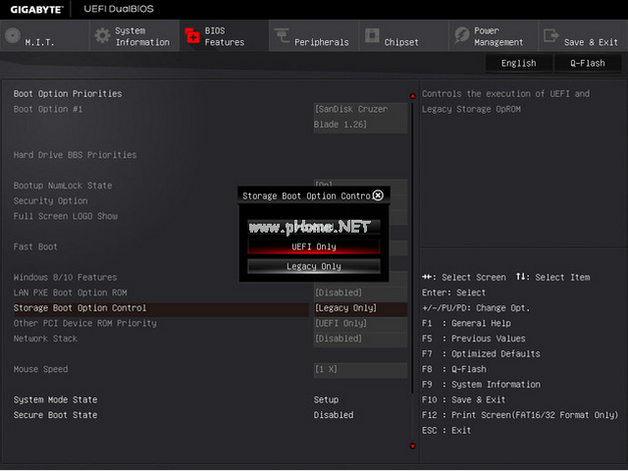Launch the Q-Flash utility button
The image size is (628, 471).
(587, 63)
